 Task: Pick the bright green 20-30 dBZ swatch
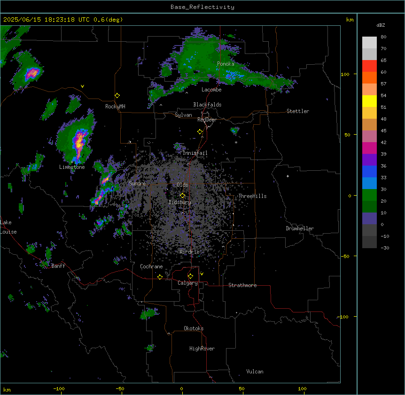pyautogui.click(x=369, y=195)
